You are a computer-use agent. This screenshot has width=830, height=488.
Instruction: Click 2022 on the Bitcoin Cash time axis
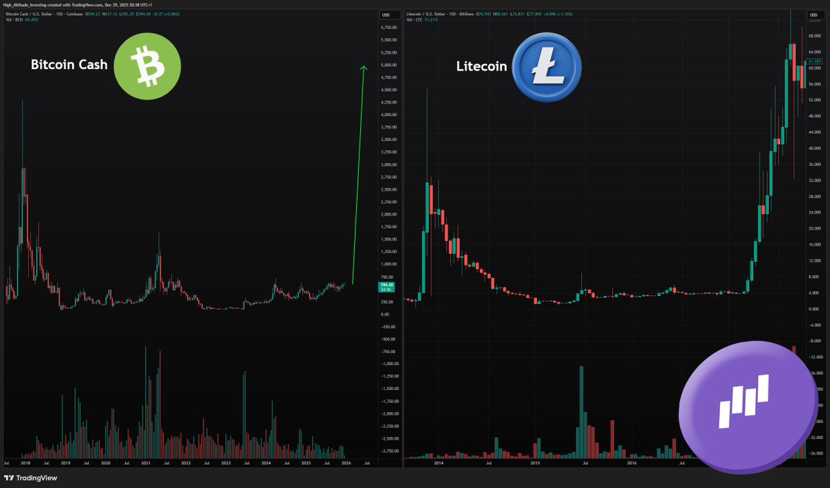185,463
